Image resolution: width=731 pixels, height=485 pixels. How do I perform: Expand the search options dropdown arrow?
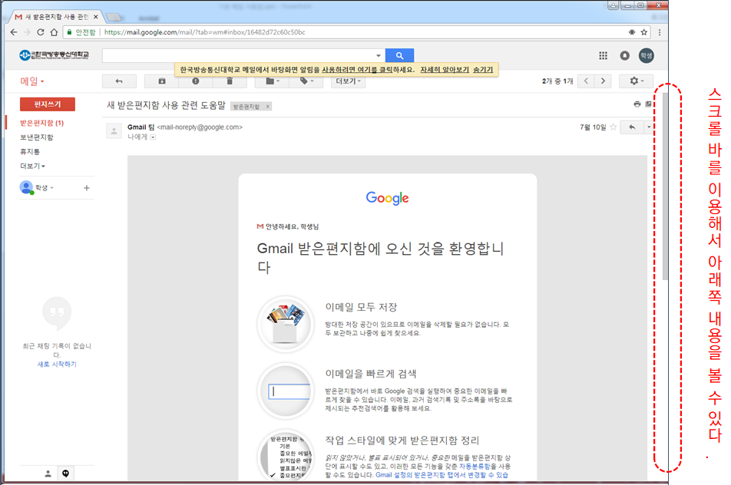[378, 55]
